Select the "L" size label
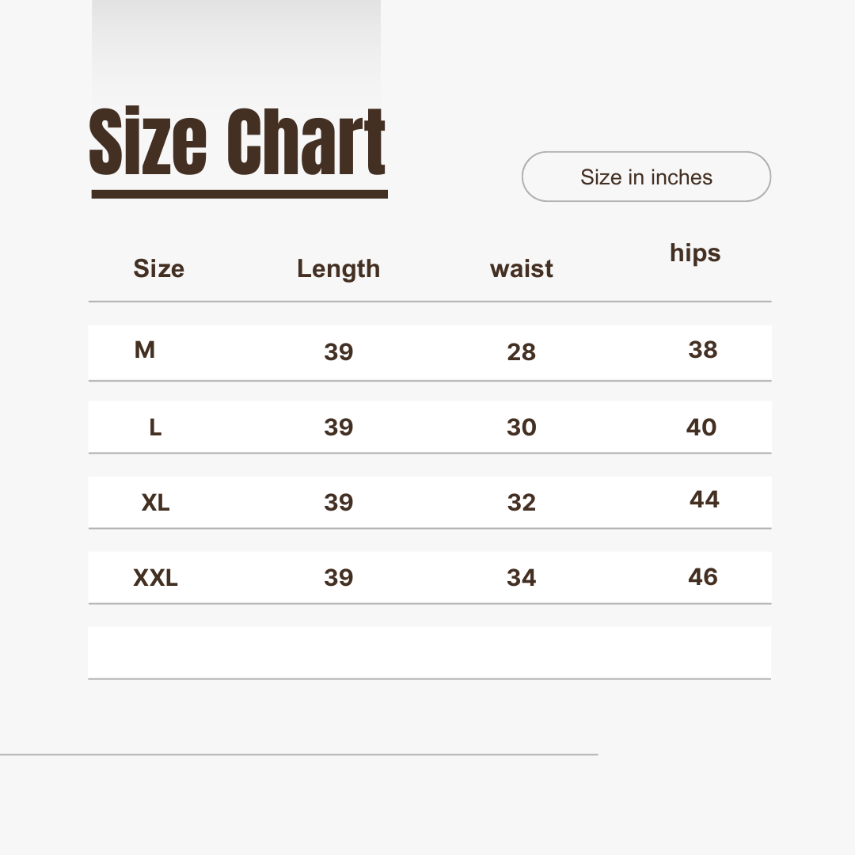Viewport: 855px width, 855px height. [155, 427]
